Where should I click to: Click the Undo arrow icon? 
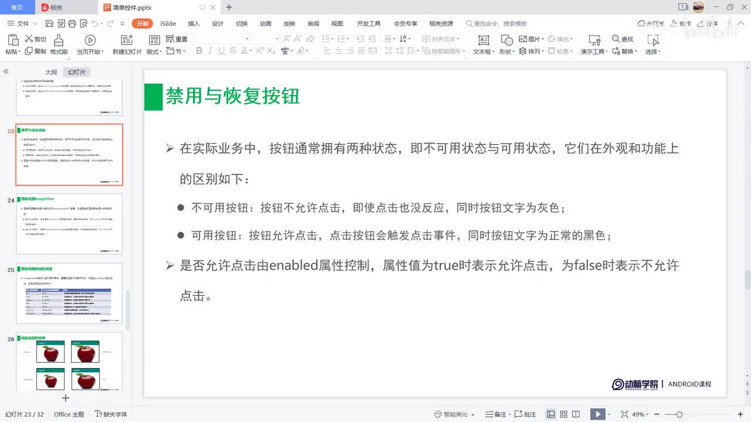tap(94, 23)
